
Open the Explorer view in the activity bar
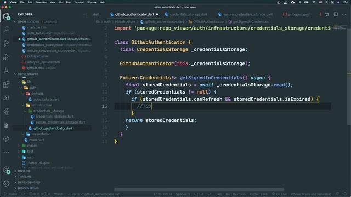coord(6,16)
